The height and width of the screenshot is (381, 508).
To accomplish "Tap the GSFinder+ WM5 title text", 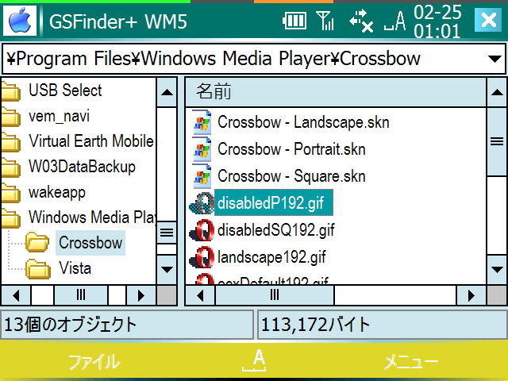I will (118, 22).
